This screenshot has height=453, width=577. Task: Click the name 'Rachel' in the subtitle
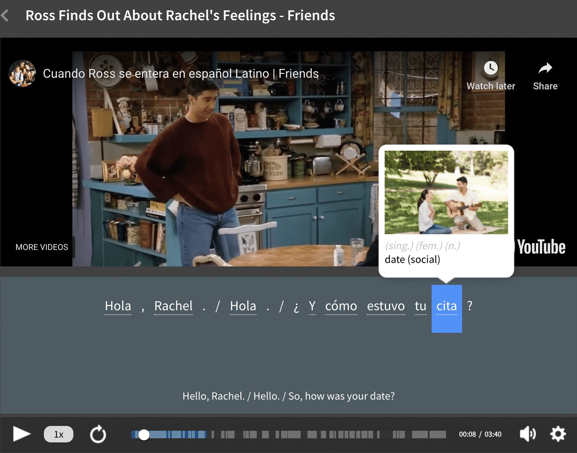point(173,306)
